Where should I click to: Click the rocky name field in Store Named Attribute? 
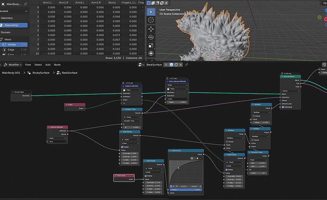[x=177, y=99]
